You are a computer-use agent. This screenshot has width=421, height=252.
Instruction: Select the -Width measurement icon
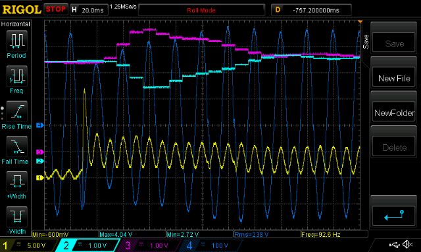point(16,217)
